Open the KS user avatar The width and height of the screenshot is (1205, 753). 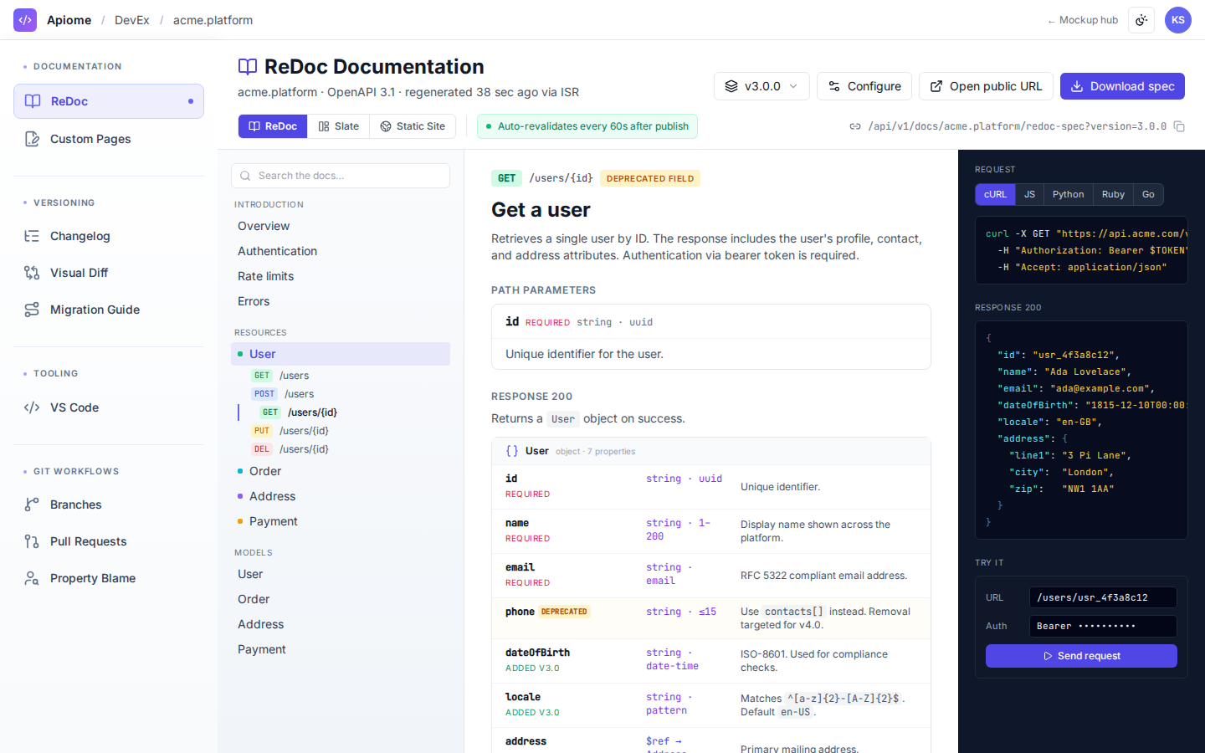click(x=1178, y=20)
